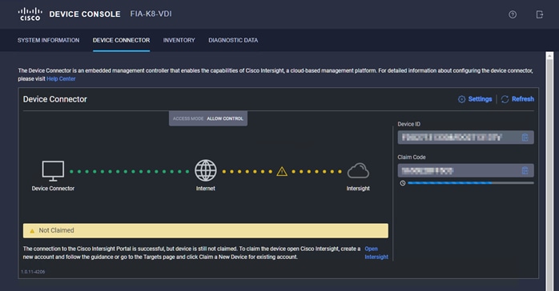Click the DEVICE CONSOLE title
The height and width of the screenshot is (291, 559).
(85, 14)
